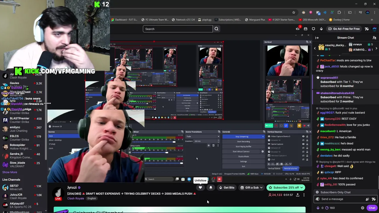The image size is (379, 213).
Task: Hide Video Capture Device 3 source
Action: (x=303, y=136)
